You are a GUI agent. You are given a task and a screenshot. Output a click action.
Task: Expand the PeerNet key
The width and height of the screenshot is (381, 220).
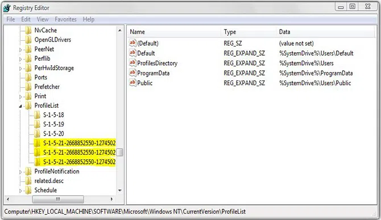point(20,50)
